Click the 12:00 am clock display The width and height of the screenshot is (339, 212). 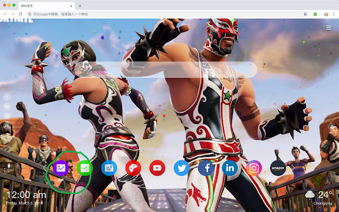(26, 195)
